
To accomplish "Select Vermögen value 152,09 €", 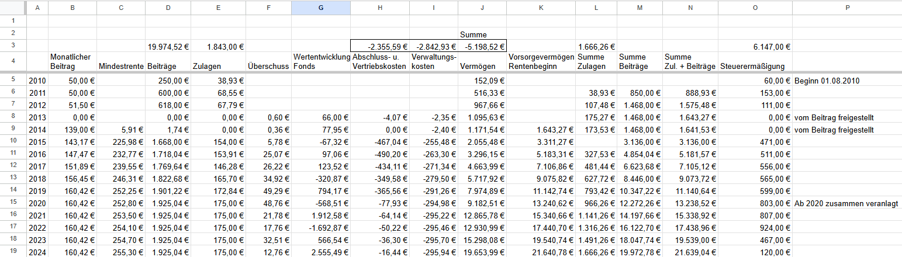I will tap(483, 81).
